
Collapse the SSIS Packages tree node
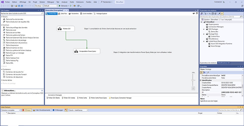(204, 29)
